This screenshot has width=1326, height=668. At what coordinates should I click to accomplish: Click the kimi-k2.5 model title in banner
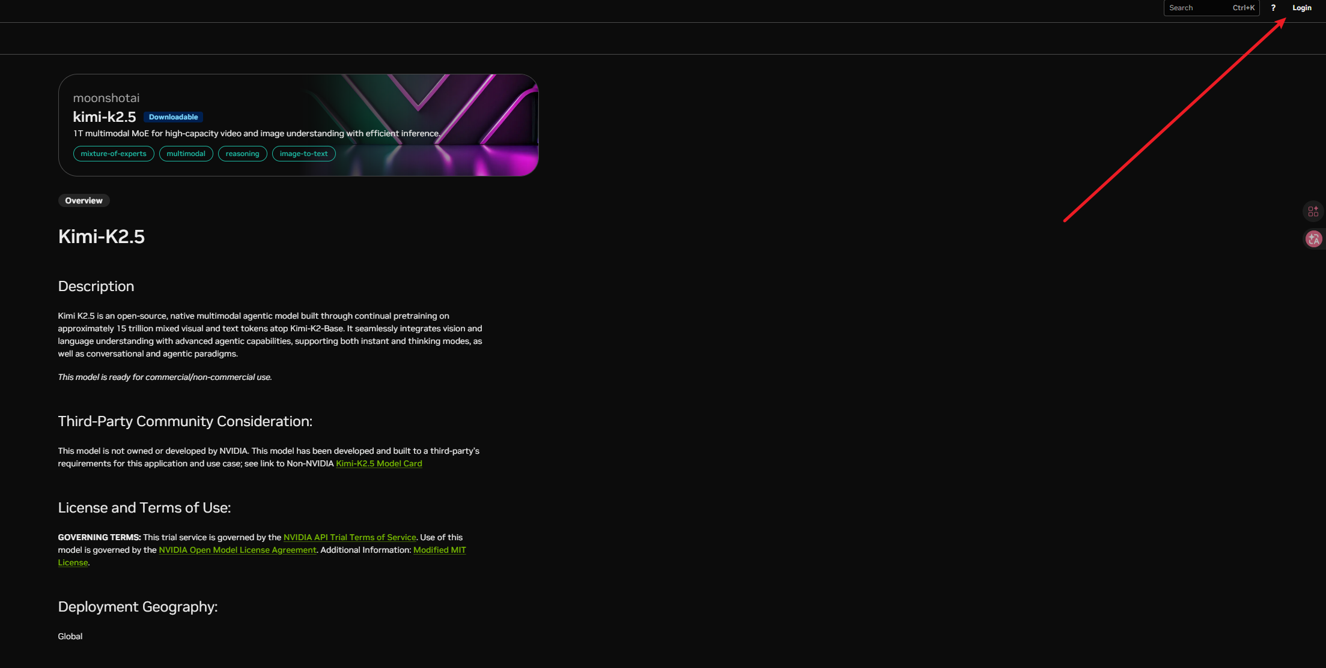(105, 117)
